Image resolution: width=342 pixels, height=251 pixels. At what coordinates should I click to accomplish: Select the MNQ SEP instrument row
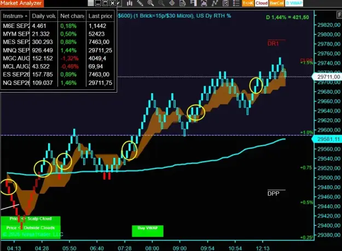pyautogui.click(x=57, y=50)
